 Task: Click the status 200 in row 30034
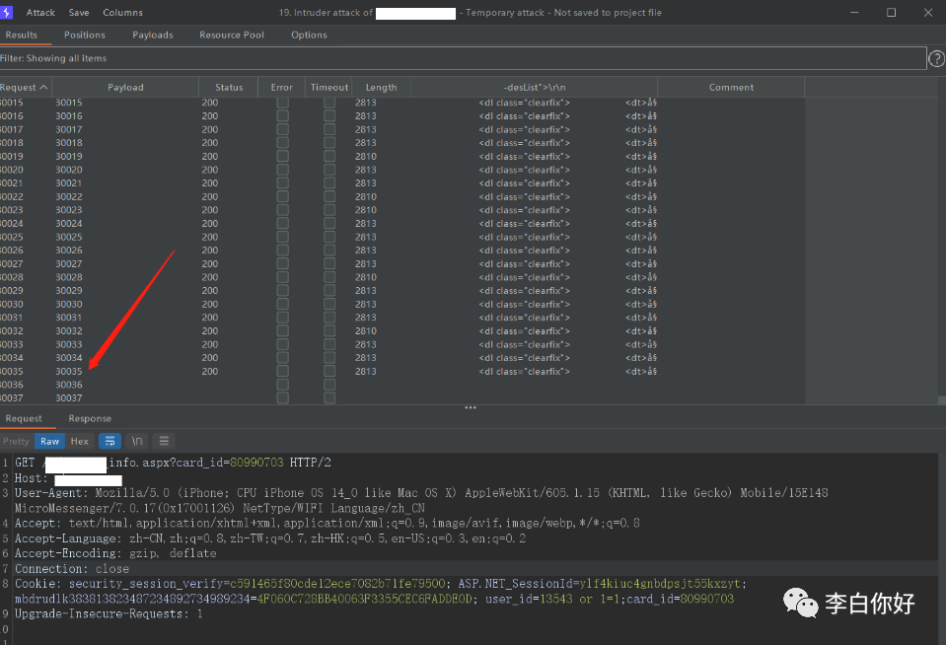pos(210,358)
